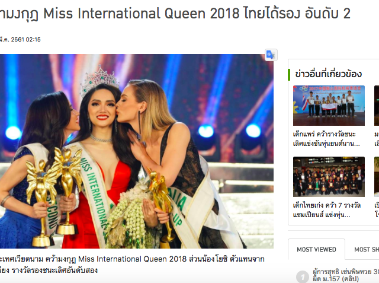Open the เด็กแพร่ คว้ารางวัลชนะเลิศ news link
The image size is (379, 283).
click(326, 139)
